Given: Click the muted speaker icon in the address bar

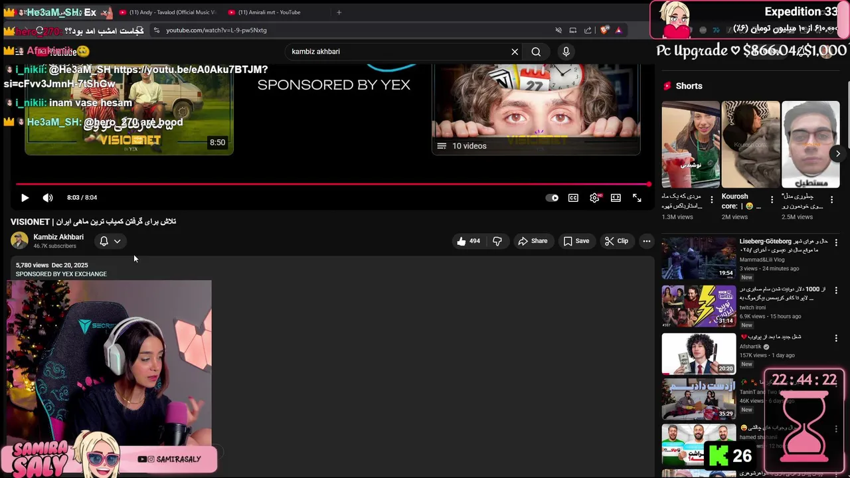Looking at the screenshot, I should pyautogui.click(x=558, y=30).
